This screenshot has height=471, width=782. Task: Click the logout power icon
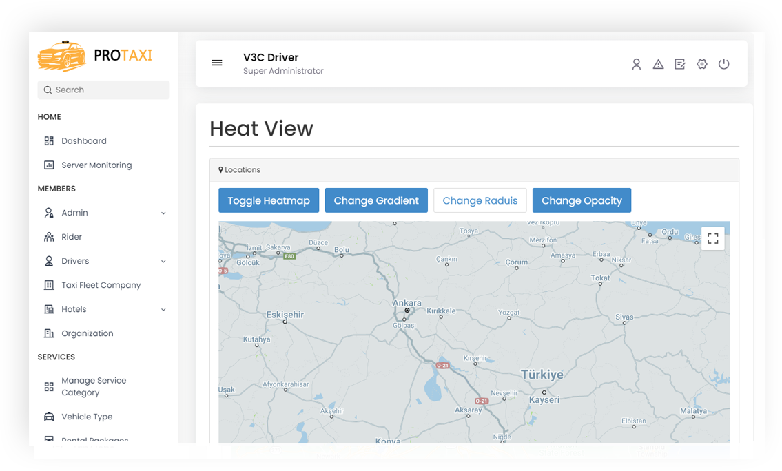pos(724,63)
